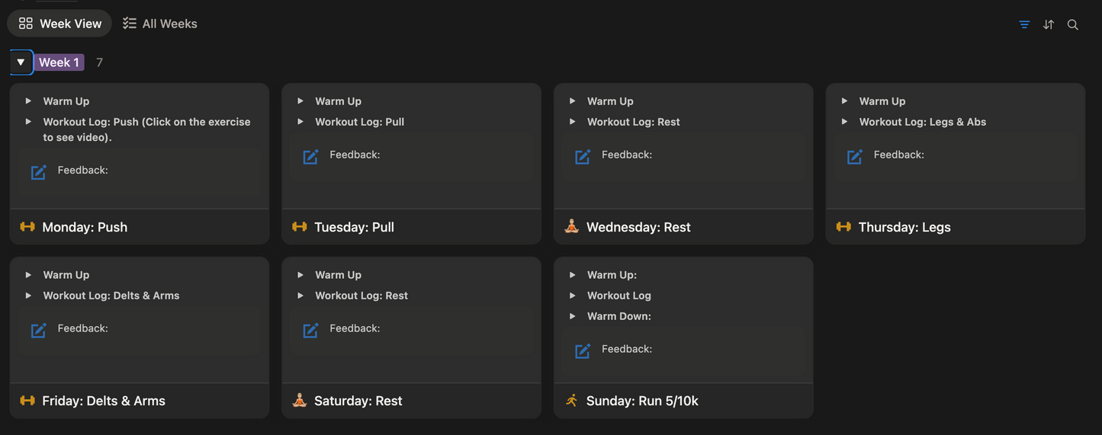The width and height of the screenshot is (1102, 435).
Task: Click the filter icon in the toolbar
Action: click(1024, 24)
